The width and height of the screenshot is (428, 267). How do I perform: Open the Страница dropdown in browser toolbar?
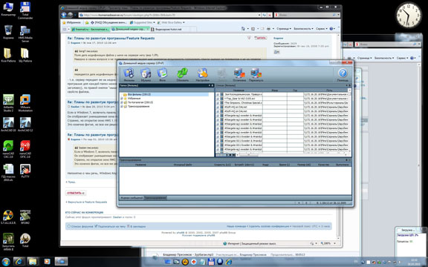(x=284, y=29)
